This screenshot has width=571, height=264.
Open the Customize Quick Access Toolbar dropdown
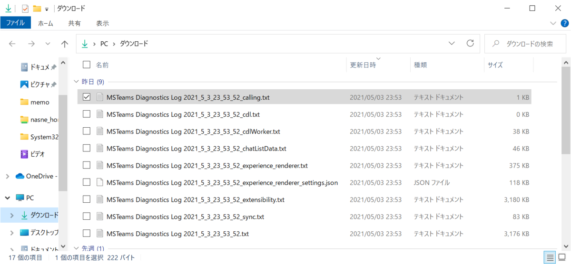point(47,9)
